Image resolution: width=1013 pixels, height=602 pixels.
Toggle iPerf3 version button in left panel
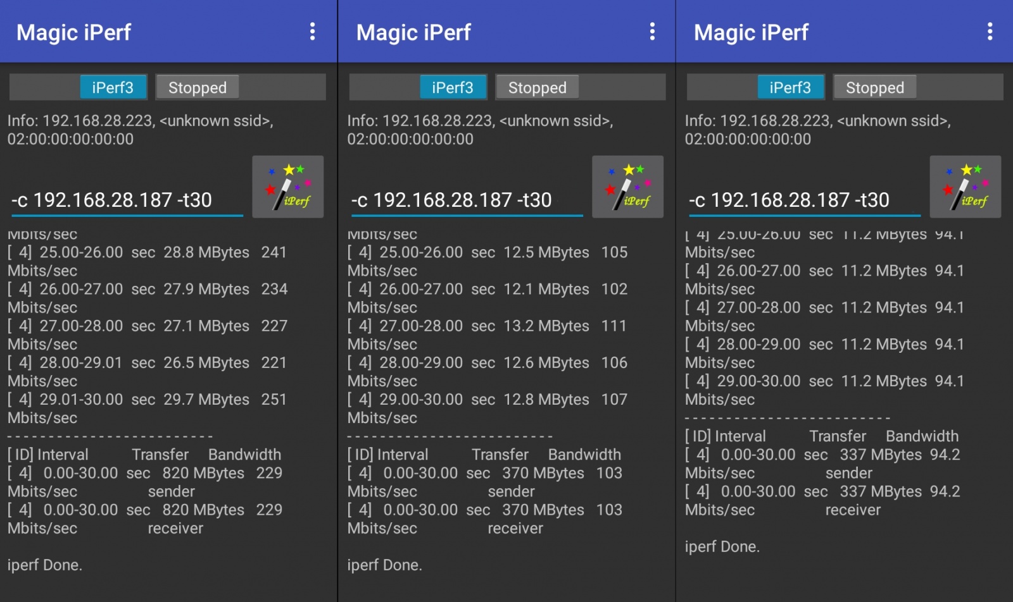pos(113,87)
